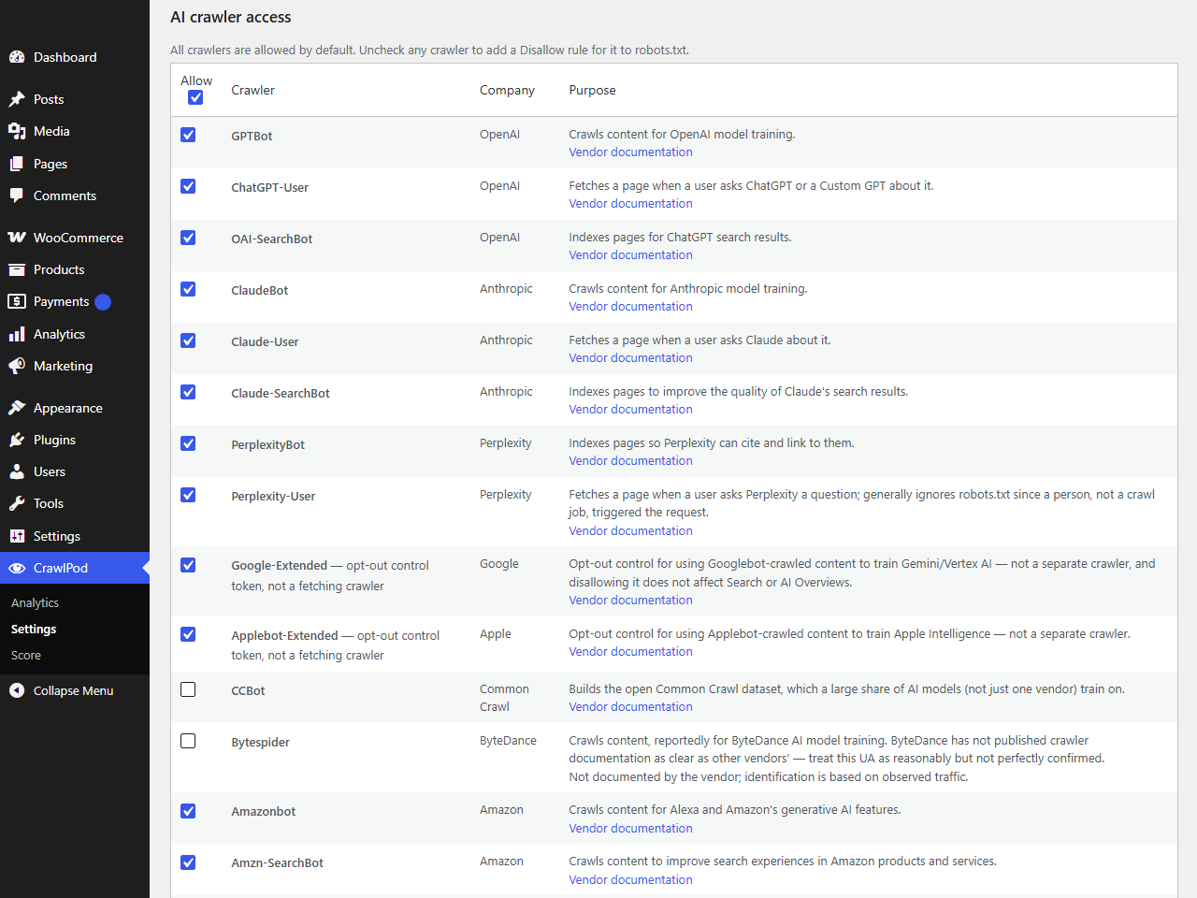This screenshot has width=1197, height=898.
Task: Click the blue Payments notification badge
Action: [x=103, y=301]
